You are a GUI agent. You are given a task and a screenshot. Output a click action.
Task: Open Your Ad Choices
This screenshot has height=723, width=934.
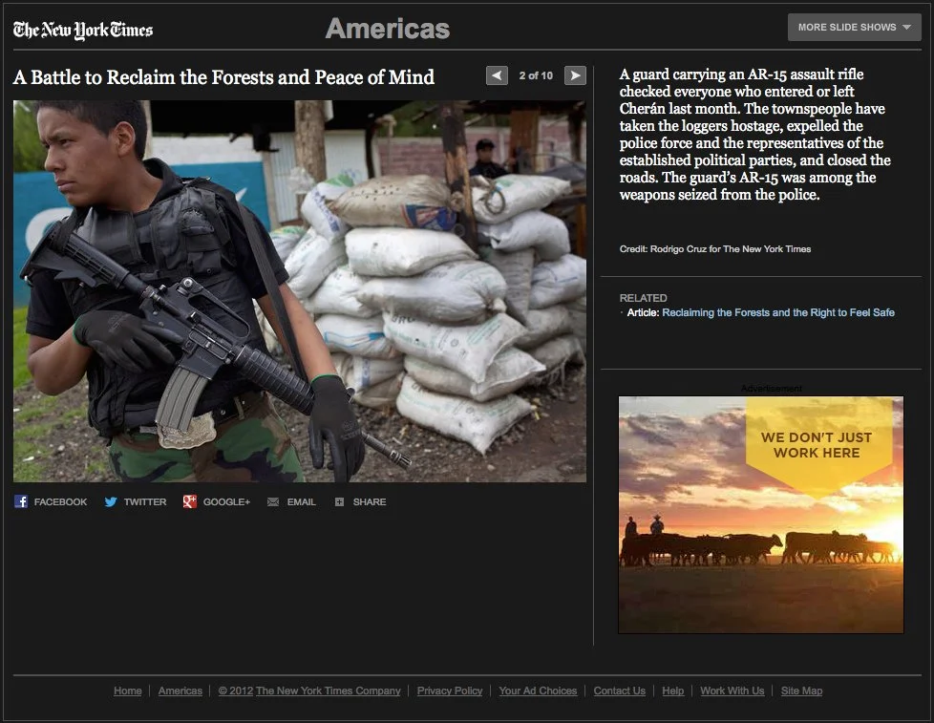(536, 691)
